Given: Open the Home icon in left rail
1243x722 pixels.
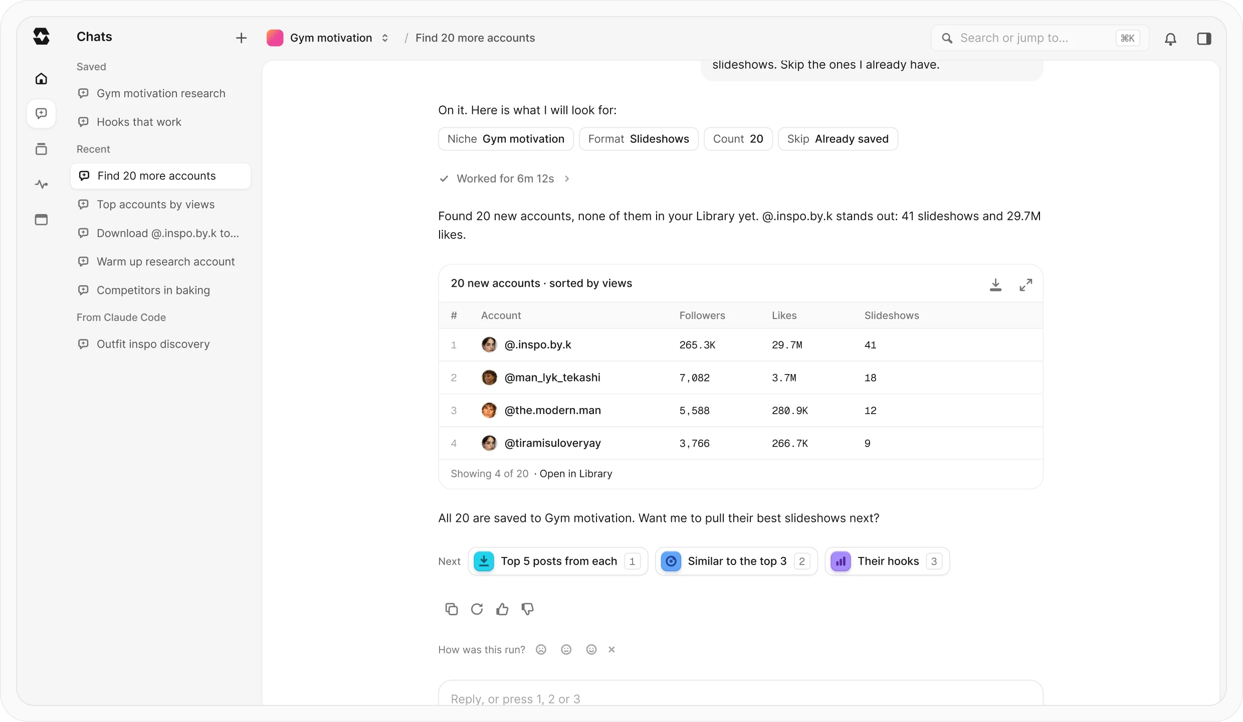Looking at the screenshot, I should coord(41,79).
